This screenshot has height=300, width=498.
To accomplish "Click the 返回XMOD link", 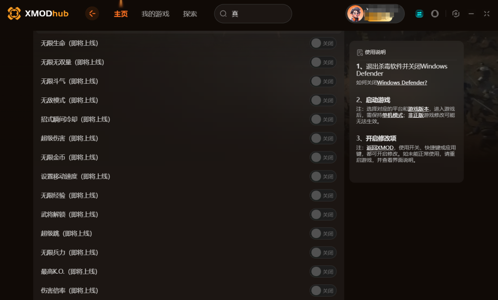I will pyautogui.click(x=380, y=148).
